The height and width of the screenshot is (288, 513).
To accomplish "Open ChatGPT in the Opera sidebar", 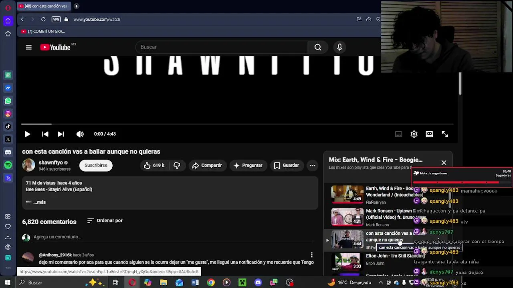I will point(8,75).
